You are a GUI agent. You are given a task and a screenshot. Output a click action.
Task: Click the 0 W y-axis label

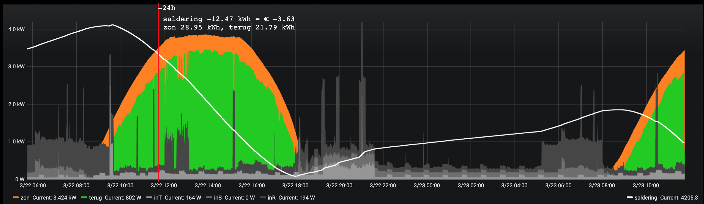[x=20, y=179]
